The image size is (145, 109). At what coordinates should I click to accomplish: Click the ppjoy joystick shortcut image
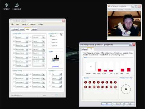click(x=56, y=58)
